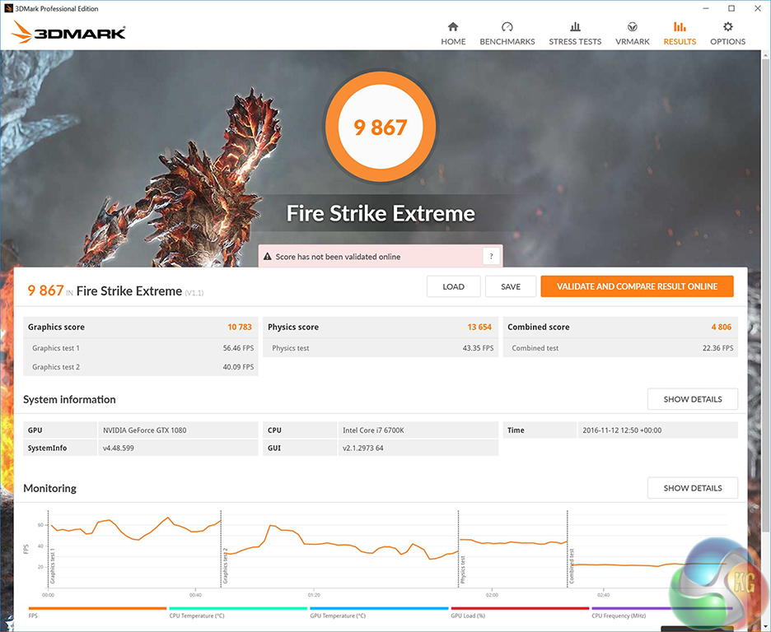This screenshot has width=771, height=632.
Task: Select the RESULTS menu label
Action: [680, 42]
